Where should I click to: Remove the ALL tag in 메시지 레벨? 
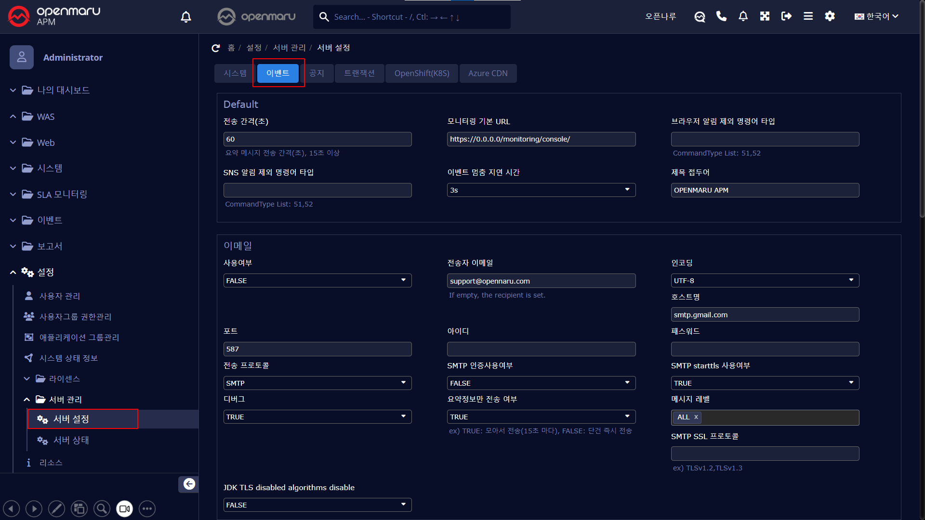[x=696, y=417]
